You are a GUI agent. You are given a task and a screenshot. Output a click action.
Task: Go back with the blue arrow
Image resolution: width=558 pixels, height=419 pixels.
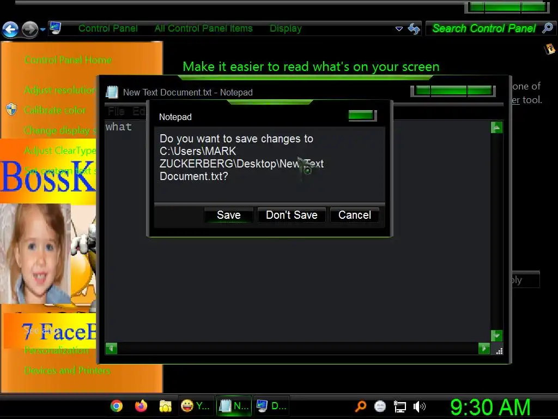pyautogui.click(x=10, y=29)
